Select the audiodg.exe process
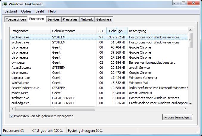This screenshot has width=202, height=136. click(x=99, y=103)
